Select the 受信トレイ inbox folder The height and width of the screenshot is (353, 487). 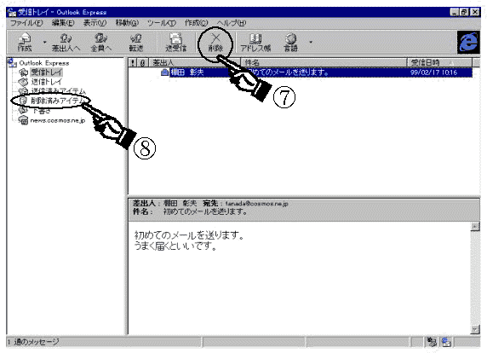[46, 72]
